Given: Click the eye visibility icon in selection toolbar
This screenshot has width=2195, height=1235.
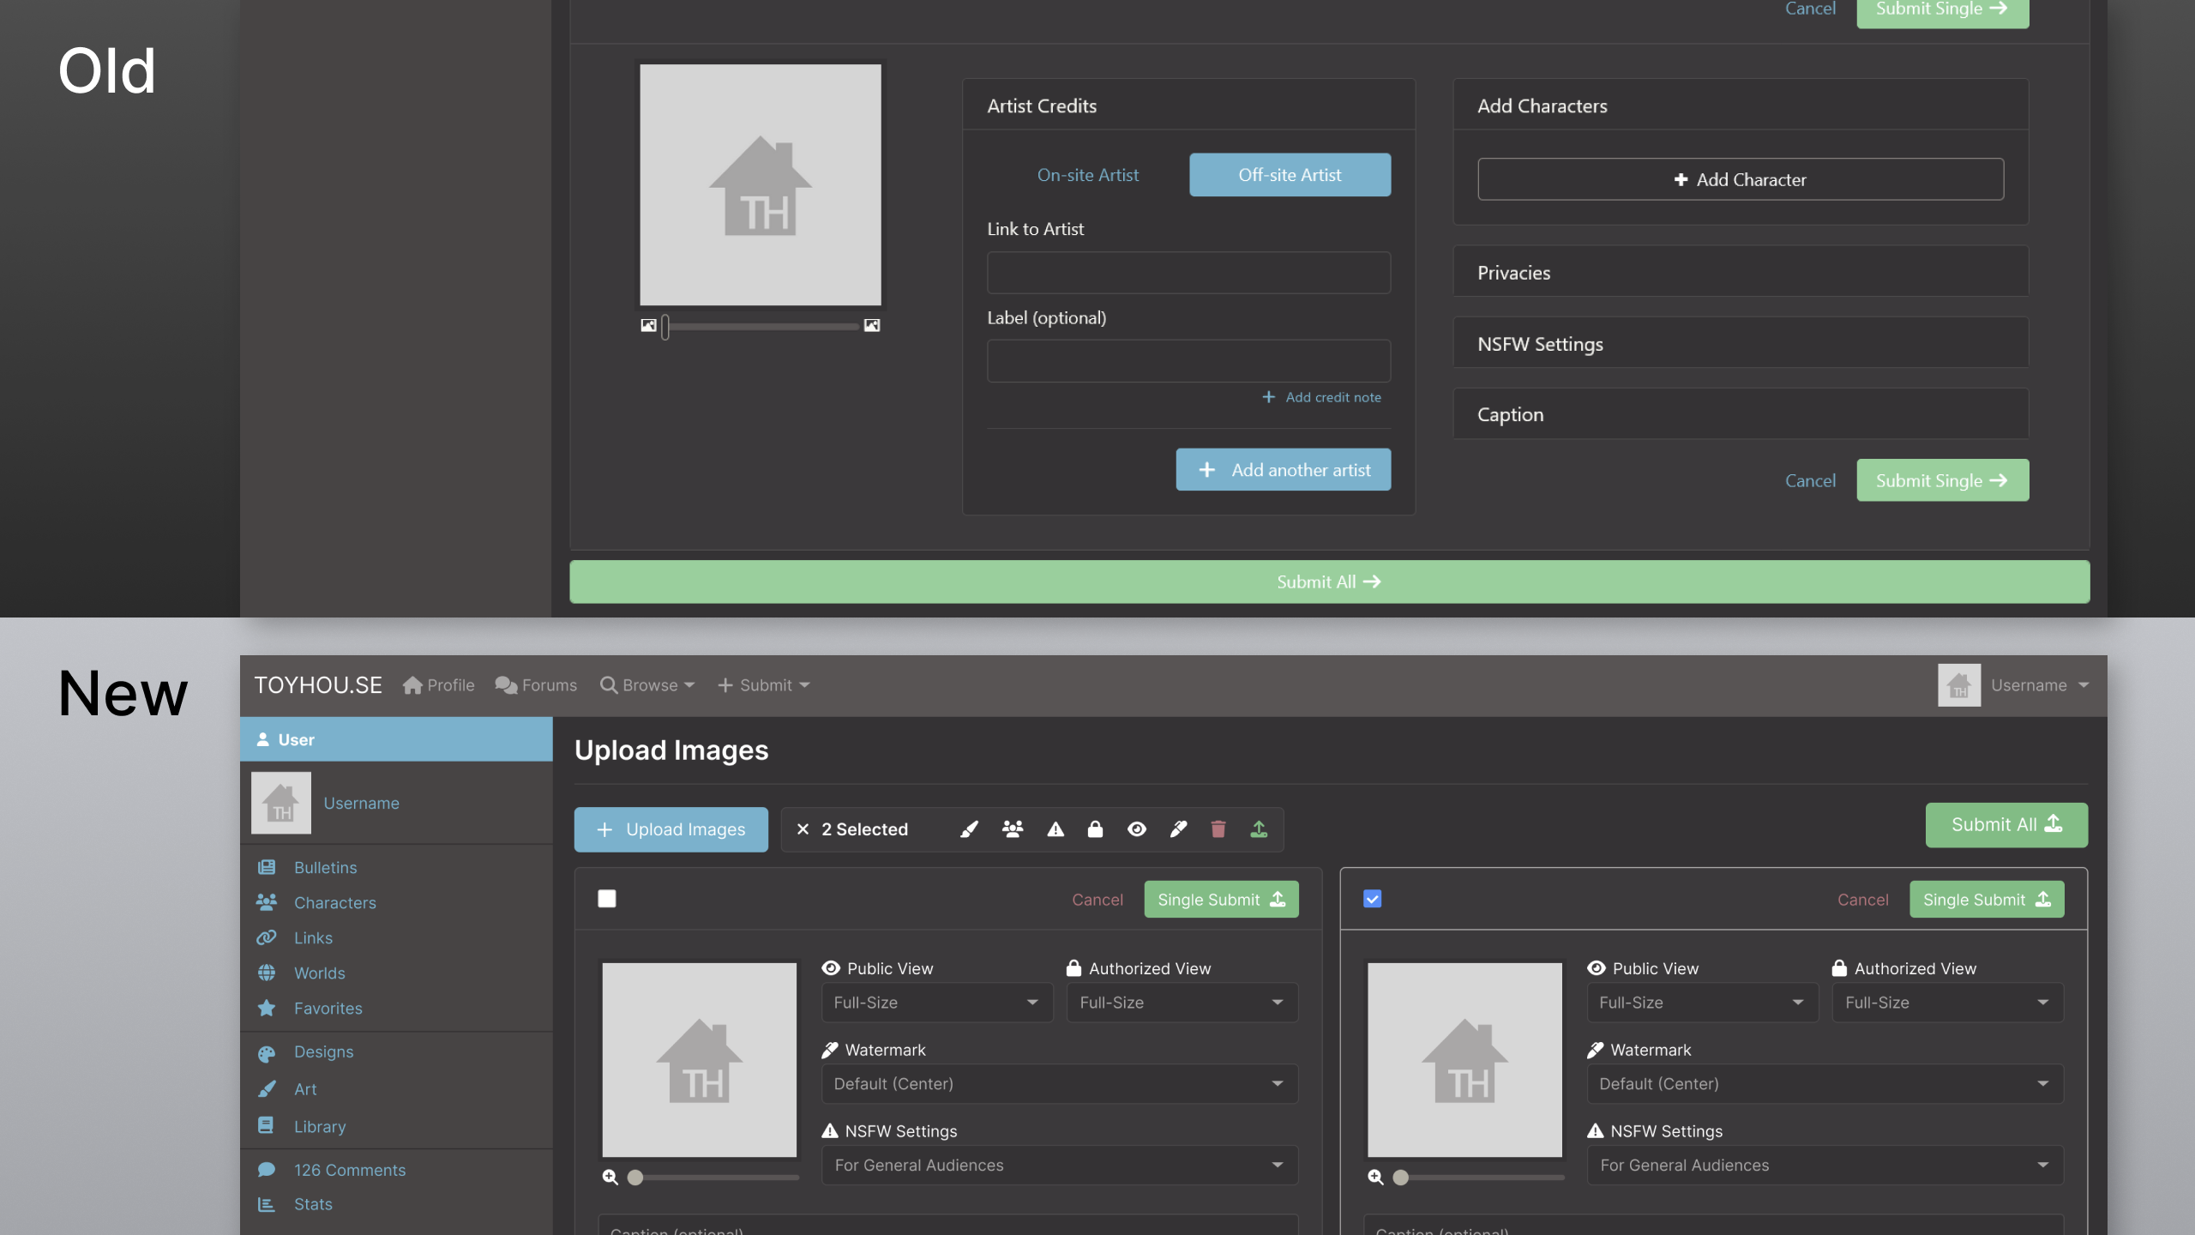Looking at the screenshot, I should click(x=1137, y=829).
